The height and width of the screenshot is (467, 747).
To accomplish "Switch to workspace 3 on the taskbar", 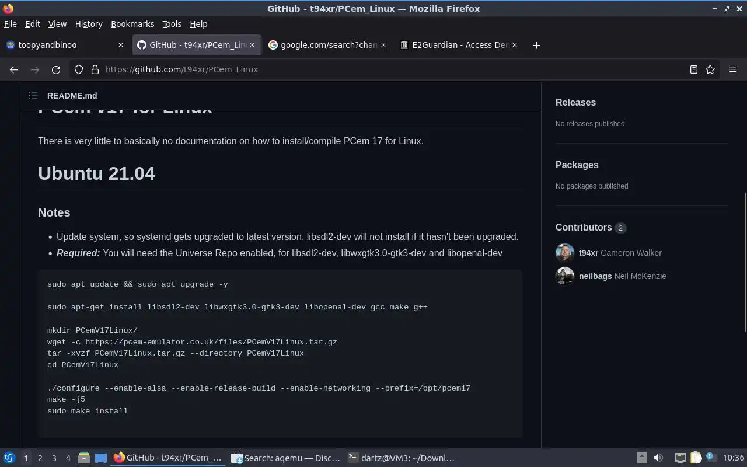I will (x=54, y=458).
